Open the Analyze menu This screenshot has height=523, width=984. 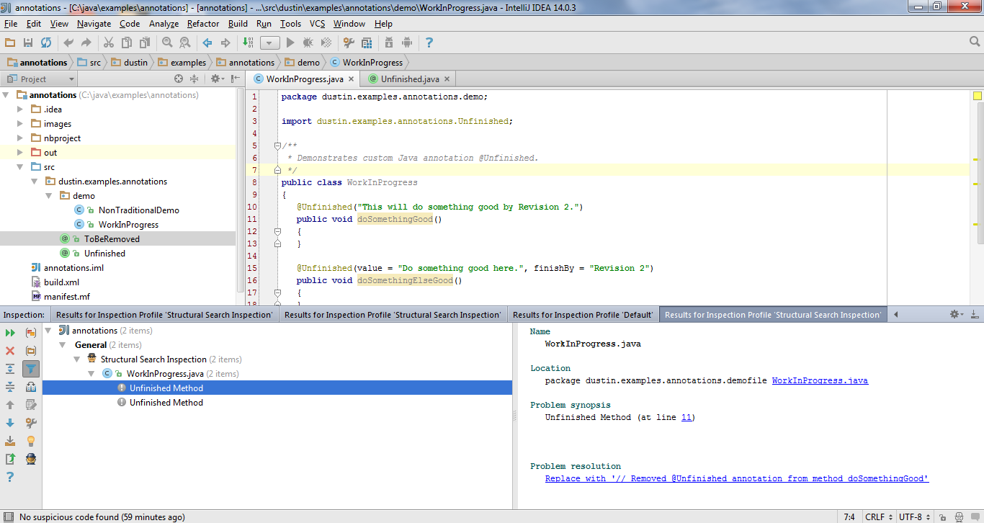tap(164, 24)
